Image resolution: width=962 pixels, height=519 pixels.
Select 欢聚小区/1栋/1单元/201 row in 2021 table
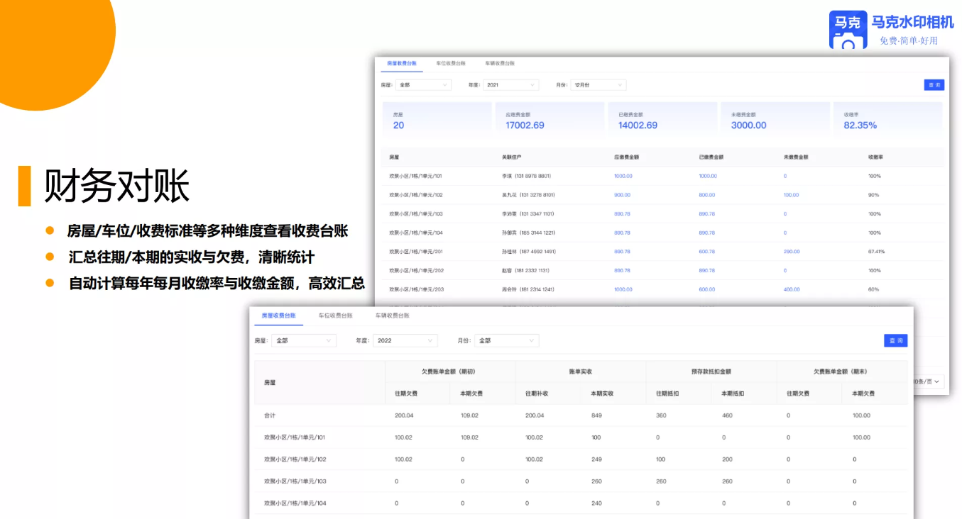[662, 252]
